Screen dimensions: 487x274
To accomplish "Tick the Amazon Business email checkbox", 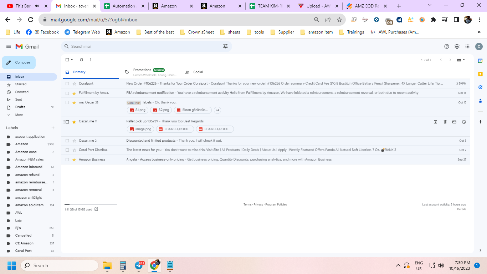I will (67, 159).
